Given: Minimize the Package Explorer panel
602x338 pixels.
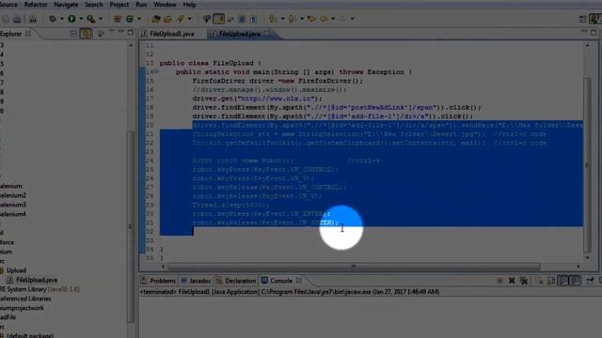Looking at the screenshot, I should (x=121, y=32).
